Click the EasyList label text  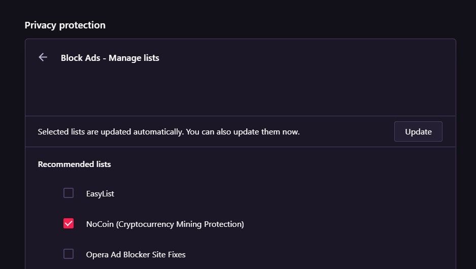(x=100, y=193)
